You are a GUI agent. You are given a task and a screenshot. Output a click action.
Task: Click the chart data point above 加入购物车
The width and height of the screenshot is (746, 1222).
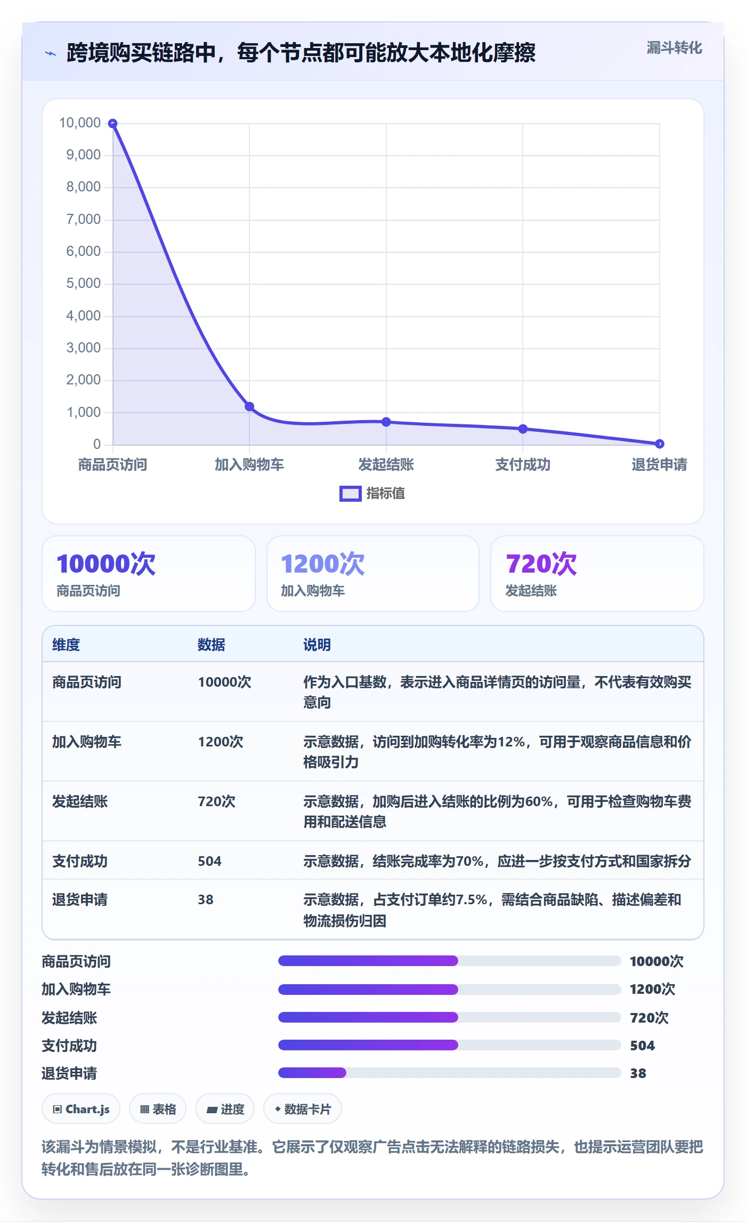[249, 407]
